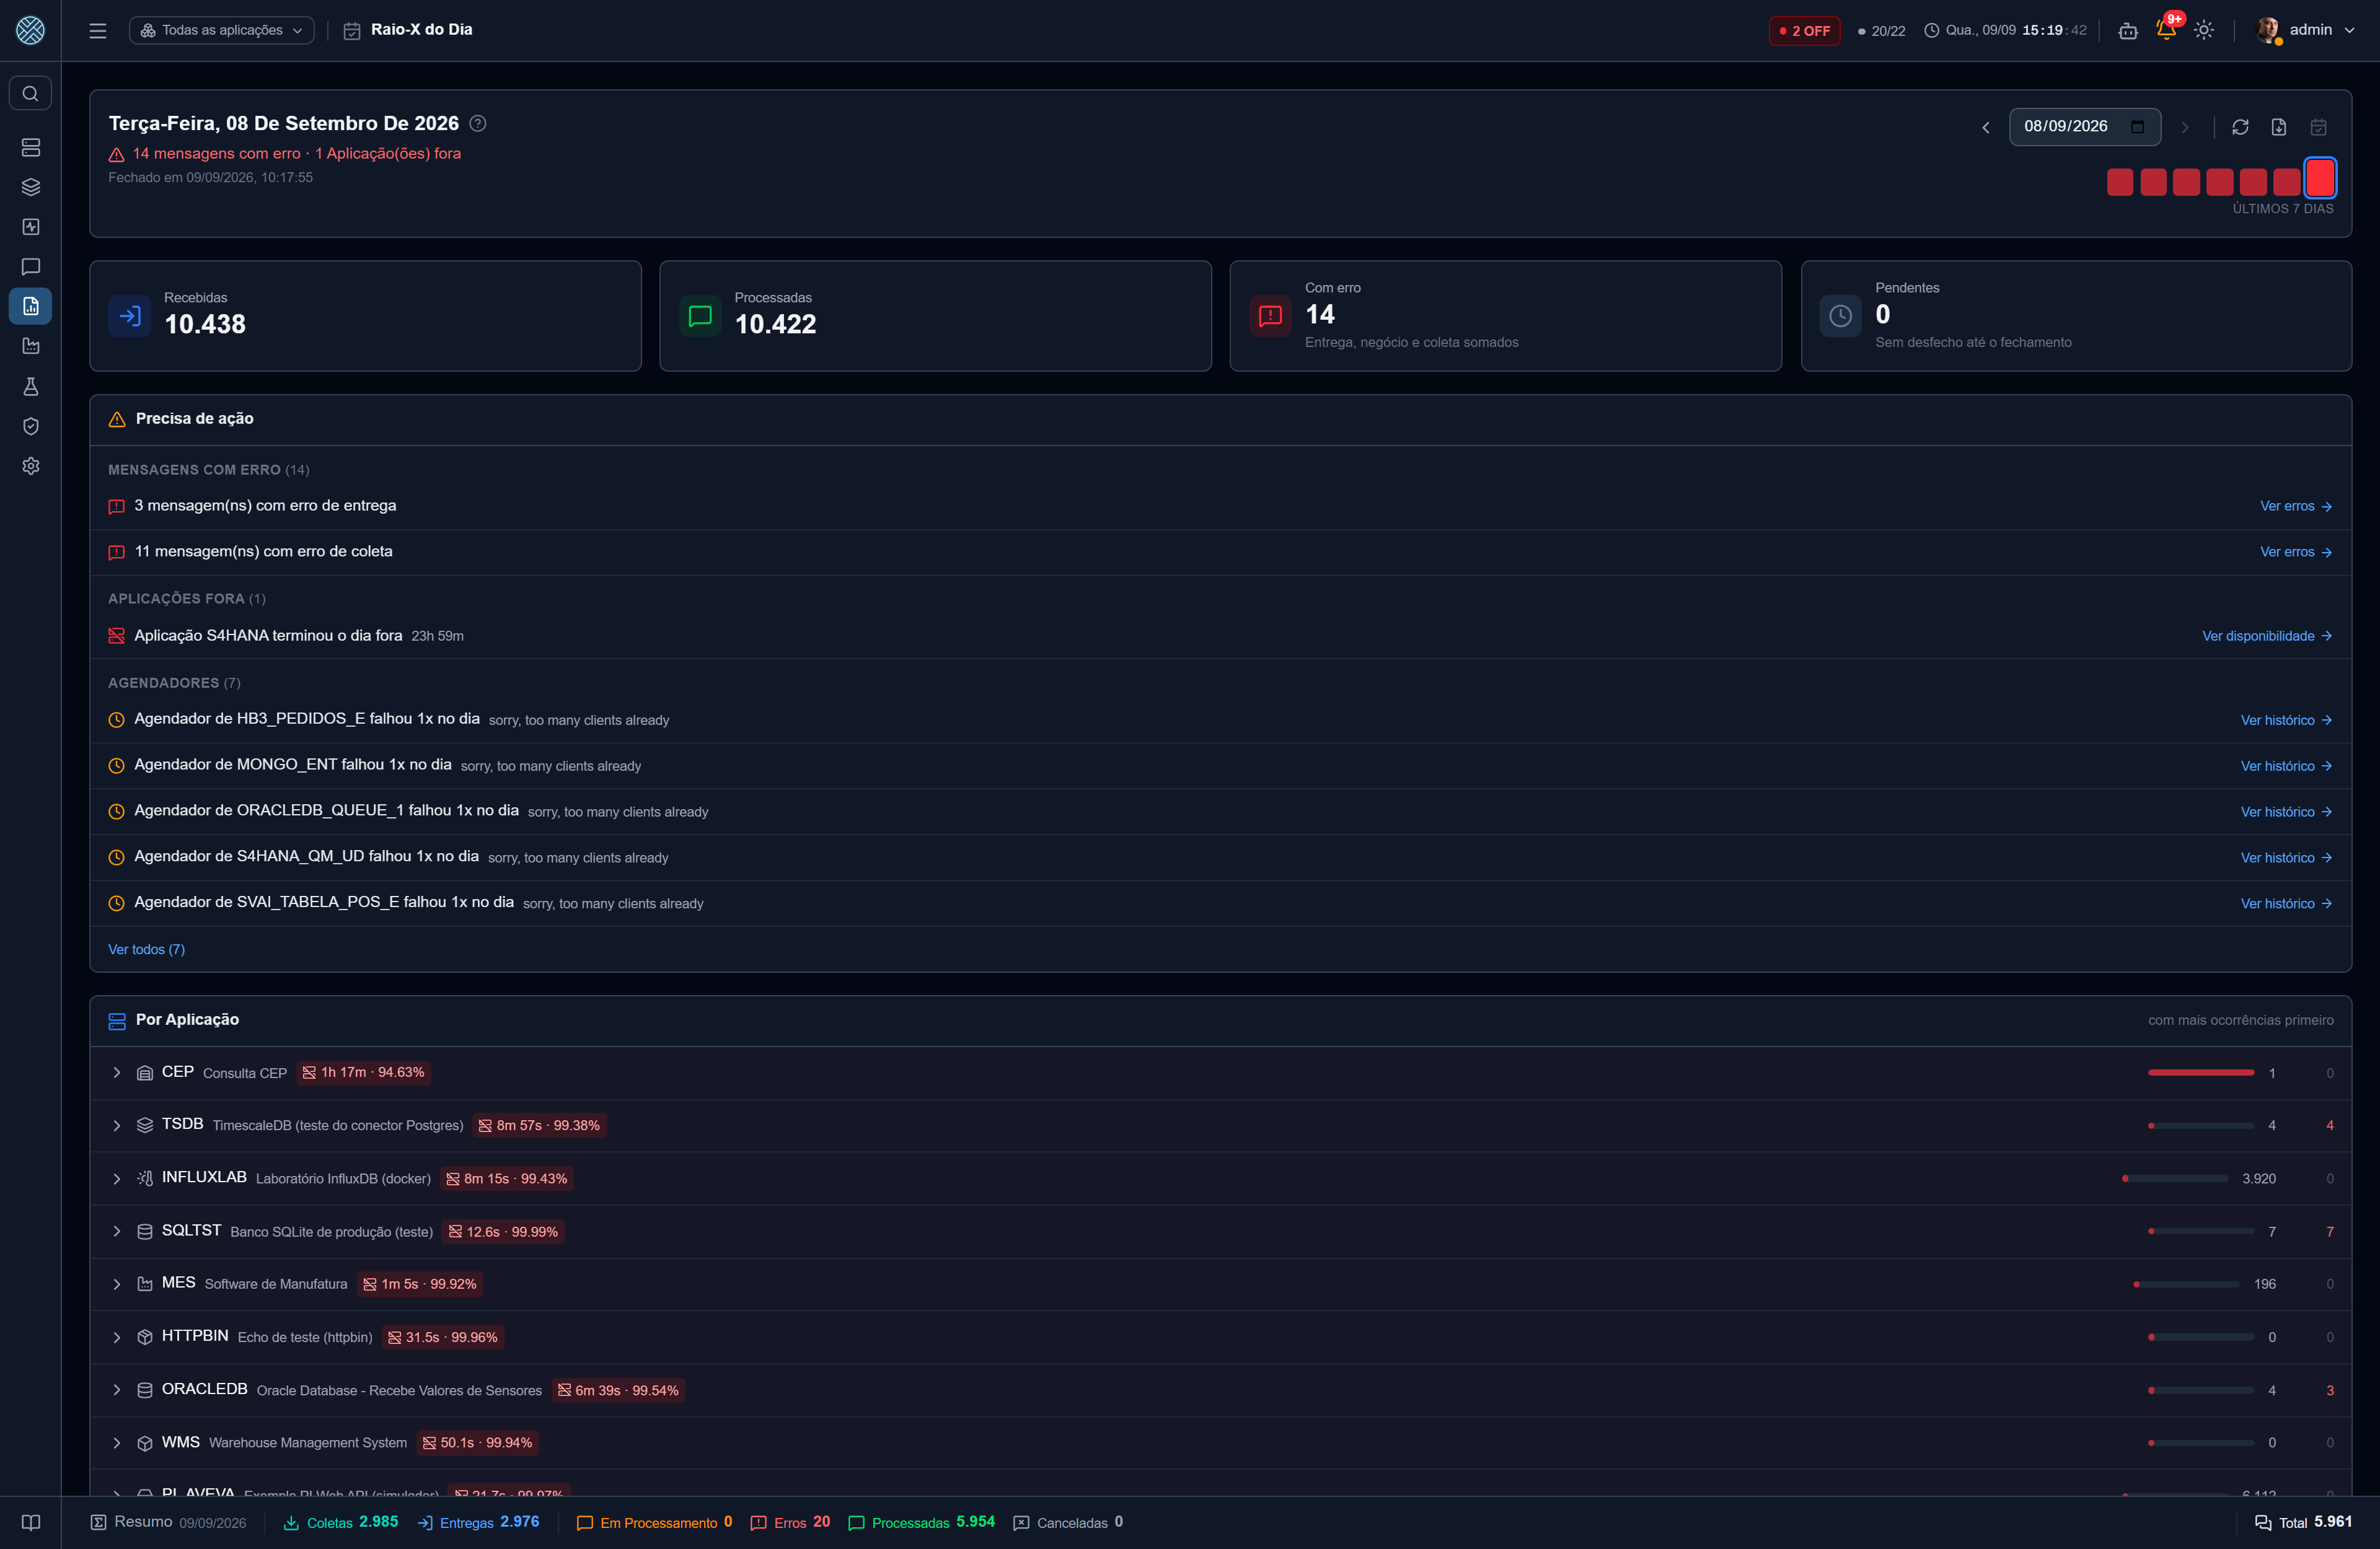Go to the previous day arrow
2380x1549 pixels.
point(1986,127)
